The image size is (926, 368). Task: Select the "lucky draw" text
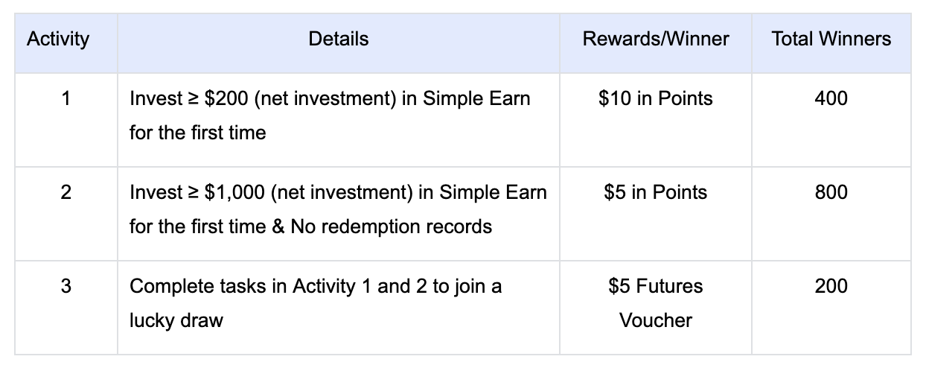(176, 320)
